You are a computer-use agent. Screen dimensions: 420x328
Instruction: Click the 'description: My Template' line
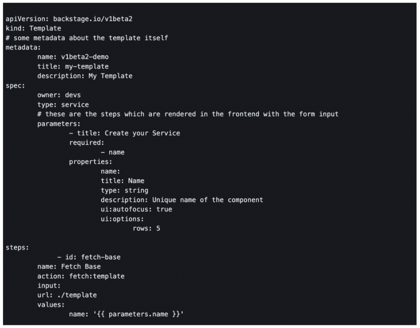pos(85,76)
